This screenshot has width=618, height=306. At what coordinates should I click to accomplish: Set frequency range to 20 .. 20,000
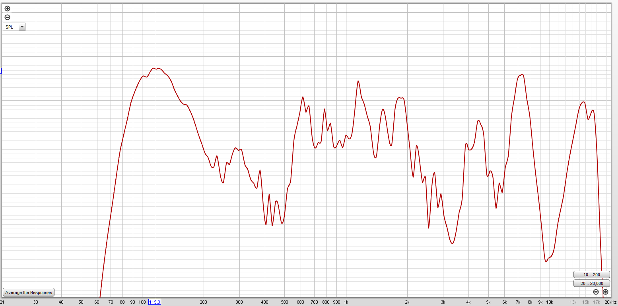(591, 283)
